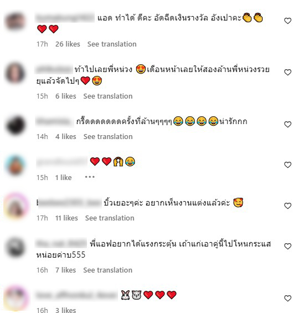Image resolution: width=298 pixels, height=313 pixels.
Task: Open blurred username of the 7 likes comment
Action: click(61, 244)
